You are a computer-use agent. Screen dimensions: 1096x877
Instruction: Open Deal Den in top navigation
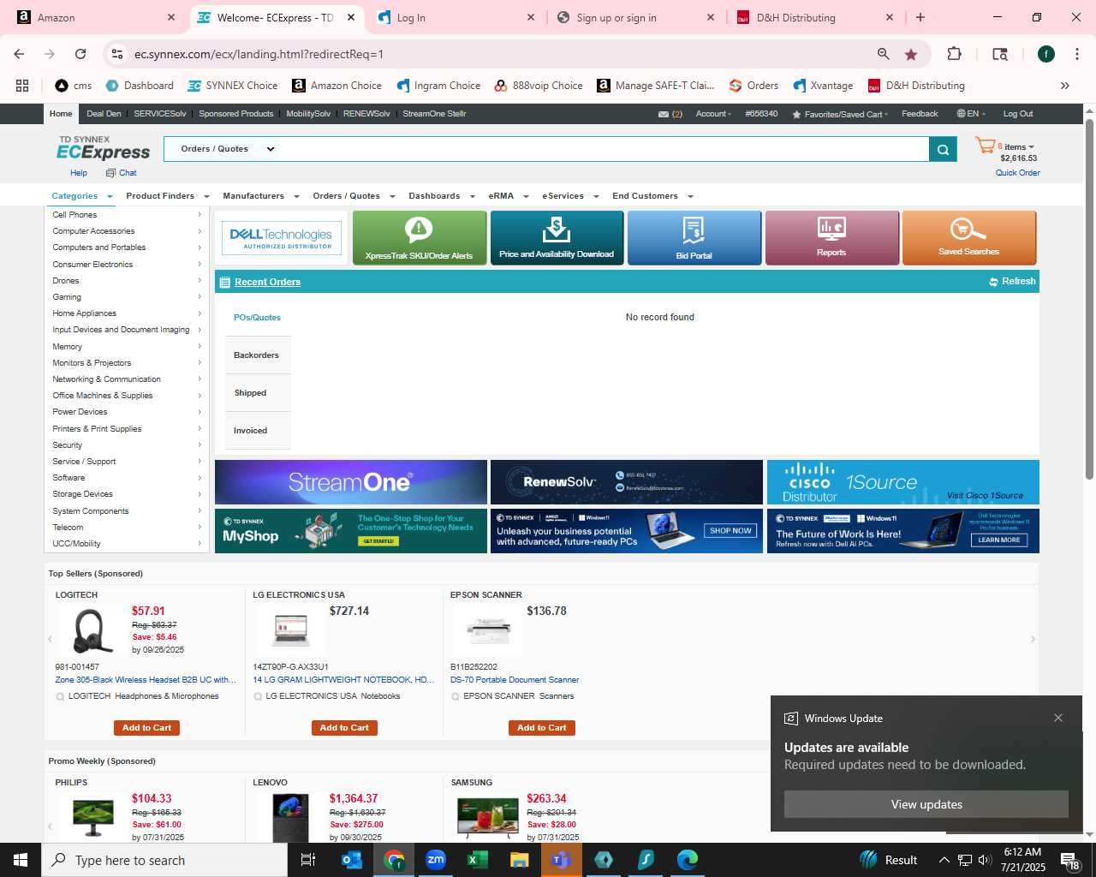[x=104, y=114]
